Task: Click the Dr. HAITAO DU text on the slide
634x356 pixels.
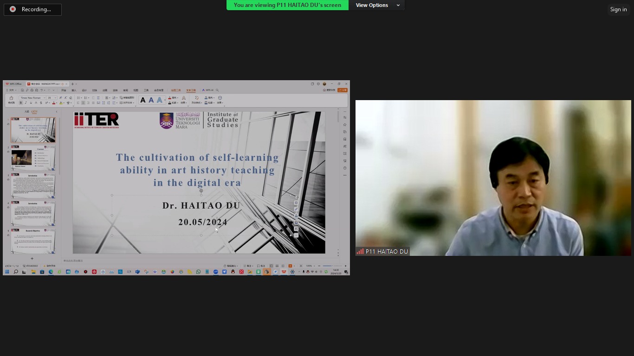Action: point(201,205)
